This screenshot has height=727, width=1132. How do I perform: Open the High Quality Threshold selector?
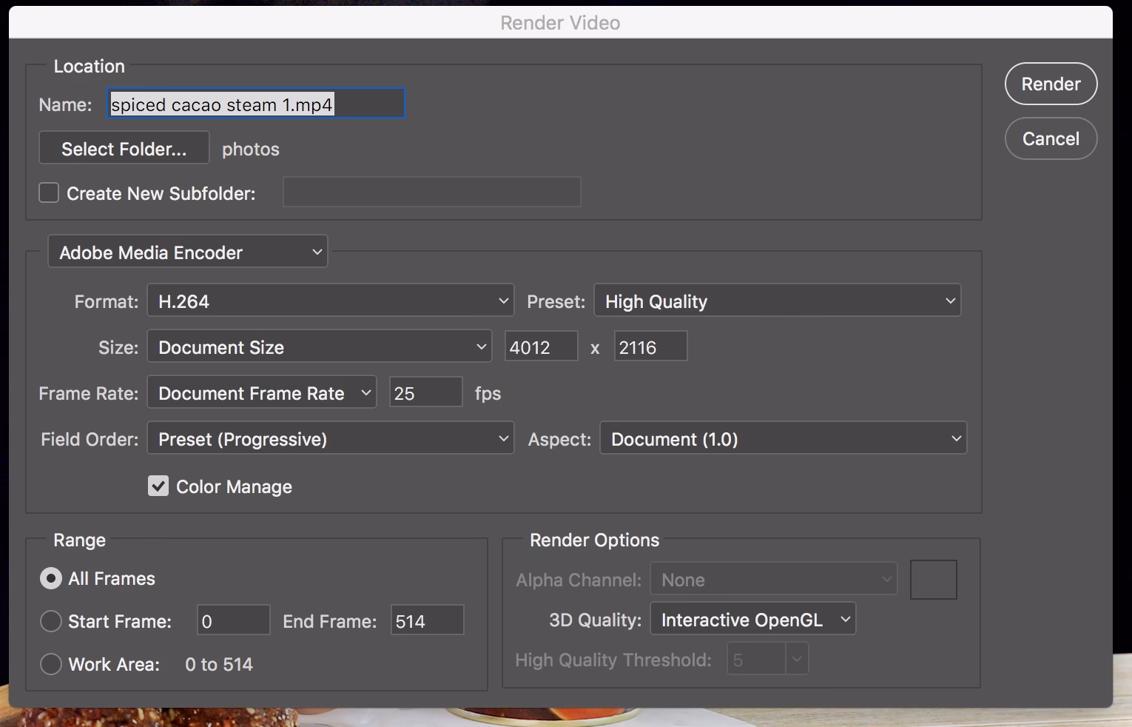pyautogui.click(x=767, y=659)
